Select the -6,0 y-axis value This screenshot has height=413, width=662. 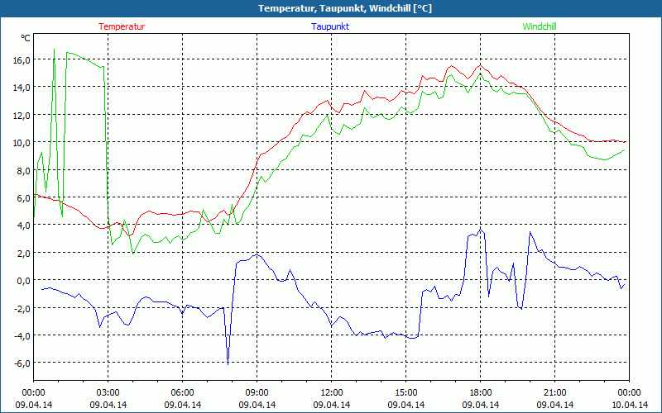(x=22, y=363)
